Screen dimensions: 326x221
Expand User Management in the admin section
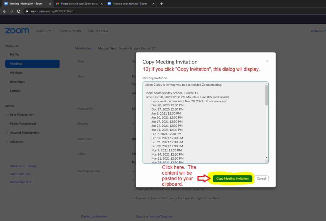22,114
